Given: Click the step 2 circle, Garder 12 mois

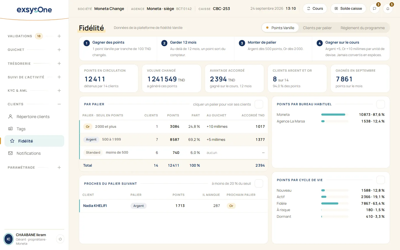Looking at the screenshot, I should (x=164, y=43).
